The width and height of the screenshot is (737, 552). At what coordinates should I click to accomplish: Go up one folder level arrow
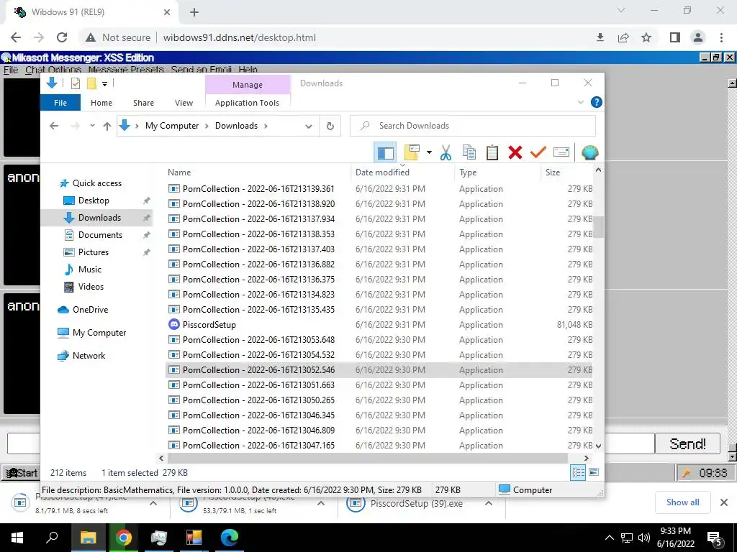pos(107,126)
